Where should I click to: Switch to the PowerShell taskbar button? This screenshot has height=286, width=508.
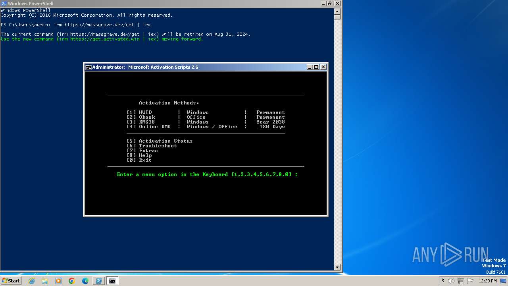(x=99, y=281)
